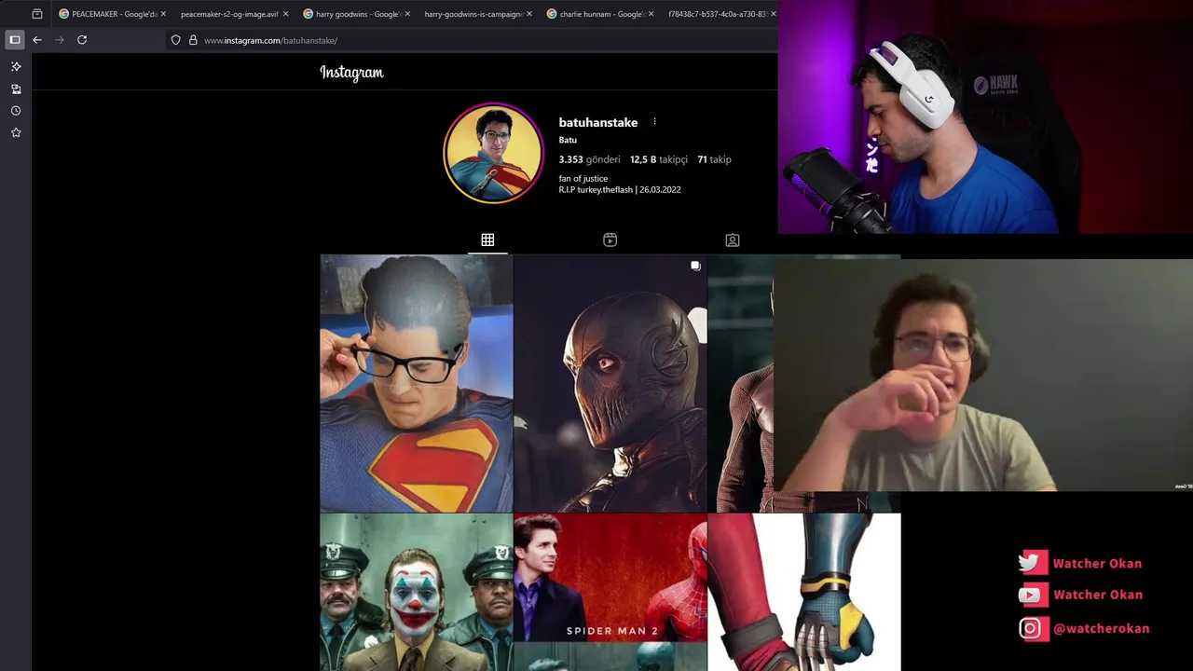Open the 71 takip following list

[715, 159]
